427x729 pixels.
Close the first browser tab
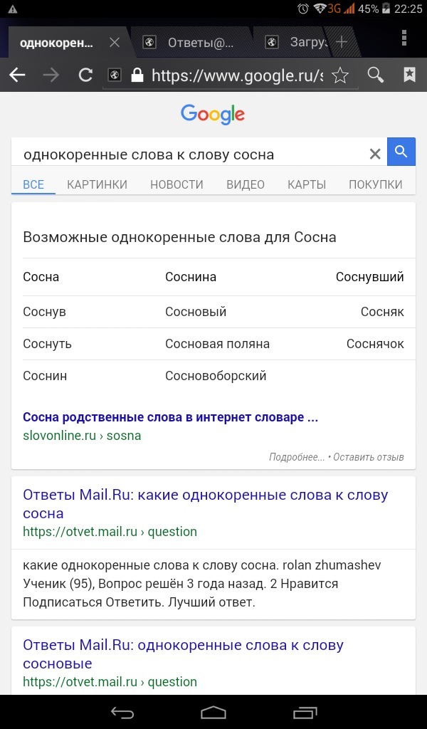(x=115, y=42)
